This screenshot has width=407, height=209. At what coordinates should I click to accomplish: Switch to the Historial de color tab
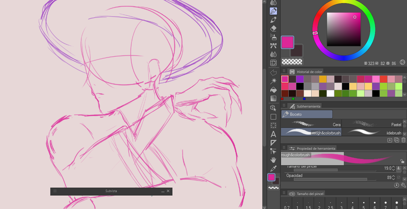click(306, 72)
